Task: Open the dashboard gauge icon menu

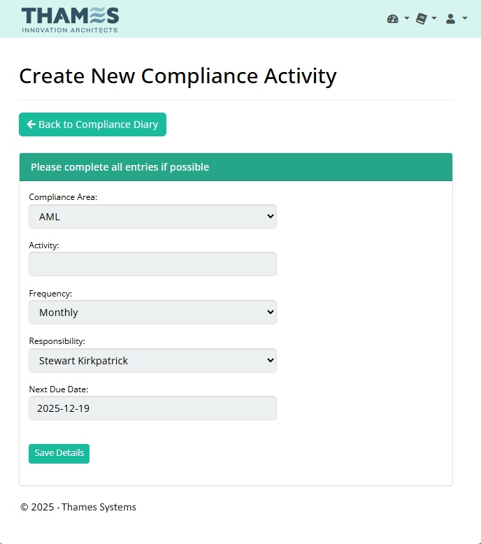Action: click(x=393, y=19)
